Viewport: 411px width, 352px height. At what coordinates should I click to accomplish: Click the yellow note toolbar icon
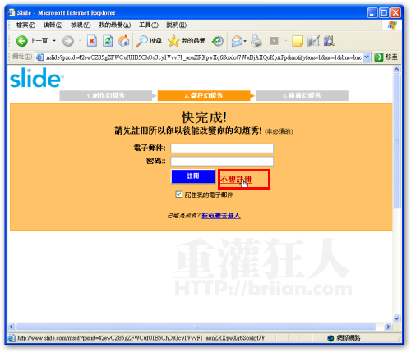[298, 41]
